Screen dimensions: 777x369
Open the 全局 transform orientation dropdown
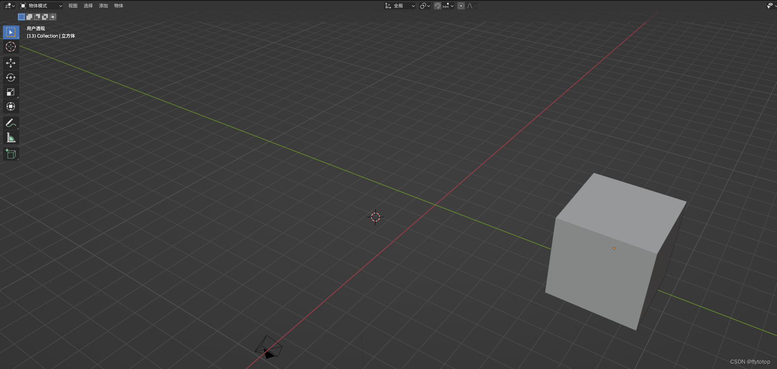pyautogui.click(x=400, y=6)
